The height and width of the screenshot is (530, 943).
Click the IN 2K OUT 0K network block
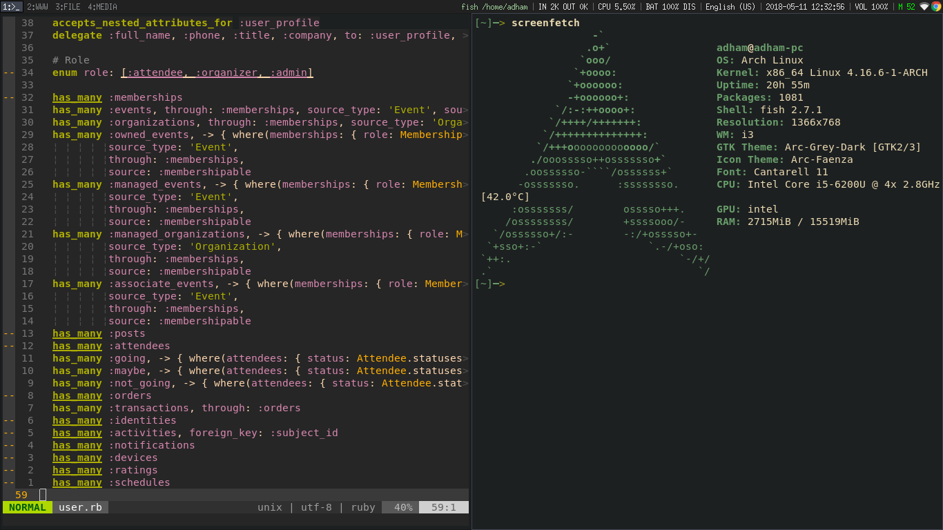tap(563, 6)
